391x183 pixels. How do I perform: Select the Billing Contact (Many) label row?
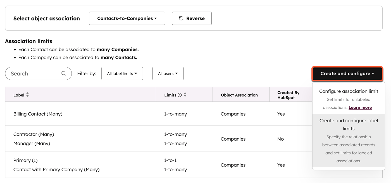(x=37, y=114)
